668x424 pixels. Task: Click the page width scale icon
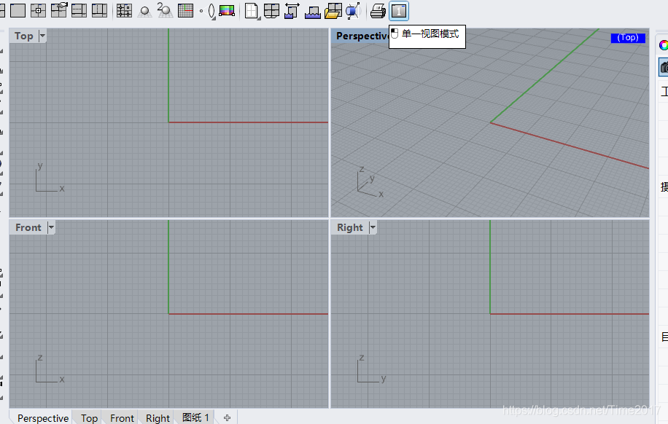pos(292,11)
